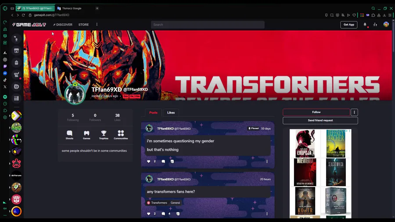The height and width of the screenshot is (222, 395).
Task: Send friend request to TFfan69XD
Action: pos(320,121)
